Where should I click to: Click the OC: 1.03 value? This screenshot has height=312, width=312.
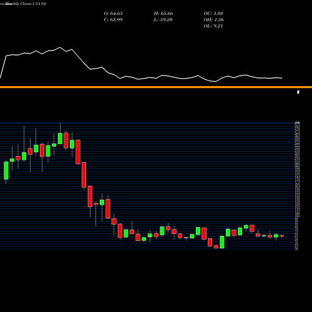coord(213,14)
